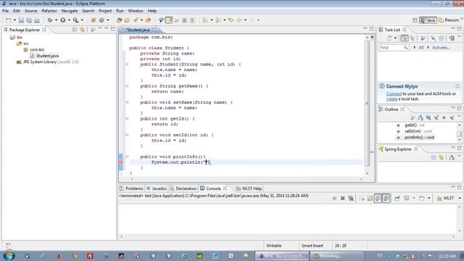The image size is (464, 261).
Task: Click the Save All toolbar icon
Action: click(29, 20)
